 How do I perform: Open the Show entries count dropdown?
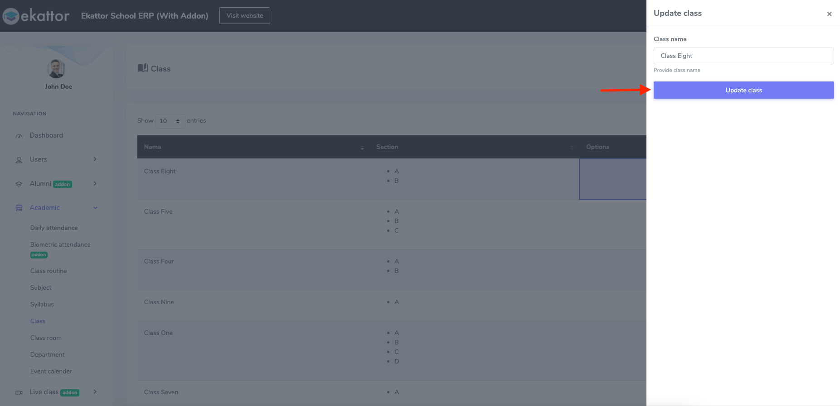pyautogui.click(x=170, y=121)
